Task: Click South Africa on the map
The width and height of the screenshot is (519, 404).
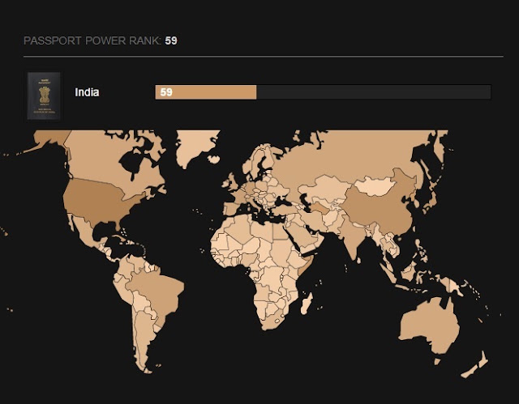Action: (x=273, y=322)
